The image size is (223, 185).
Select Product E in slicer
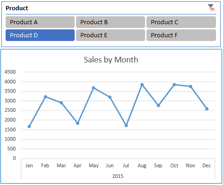click(111, 35)
